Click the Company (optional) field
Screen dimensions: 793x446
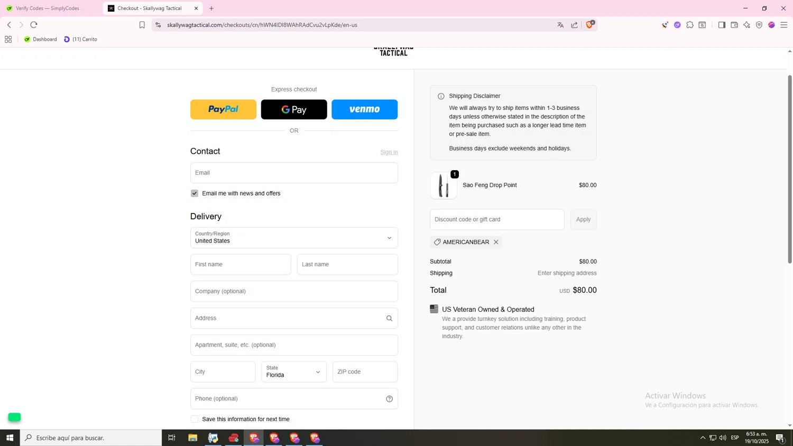pyautogui.click(x=294, y=292)
